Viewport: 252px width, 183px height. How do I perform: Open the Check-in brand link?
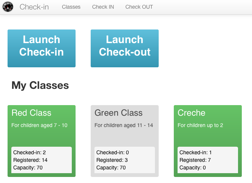pos(34,7)
